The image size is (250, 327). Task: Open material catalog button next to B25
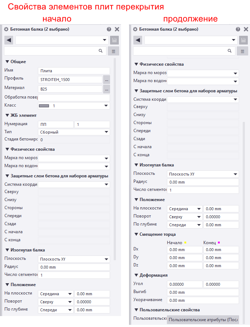(x=106, y=89)
